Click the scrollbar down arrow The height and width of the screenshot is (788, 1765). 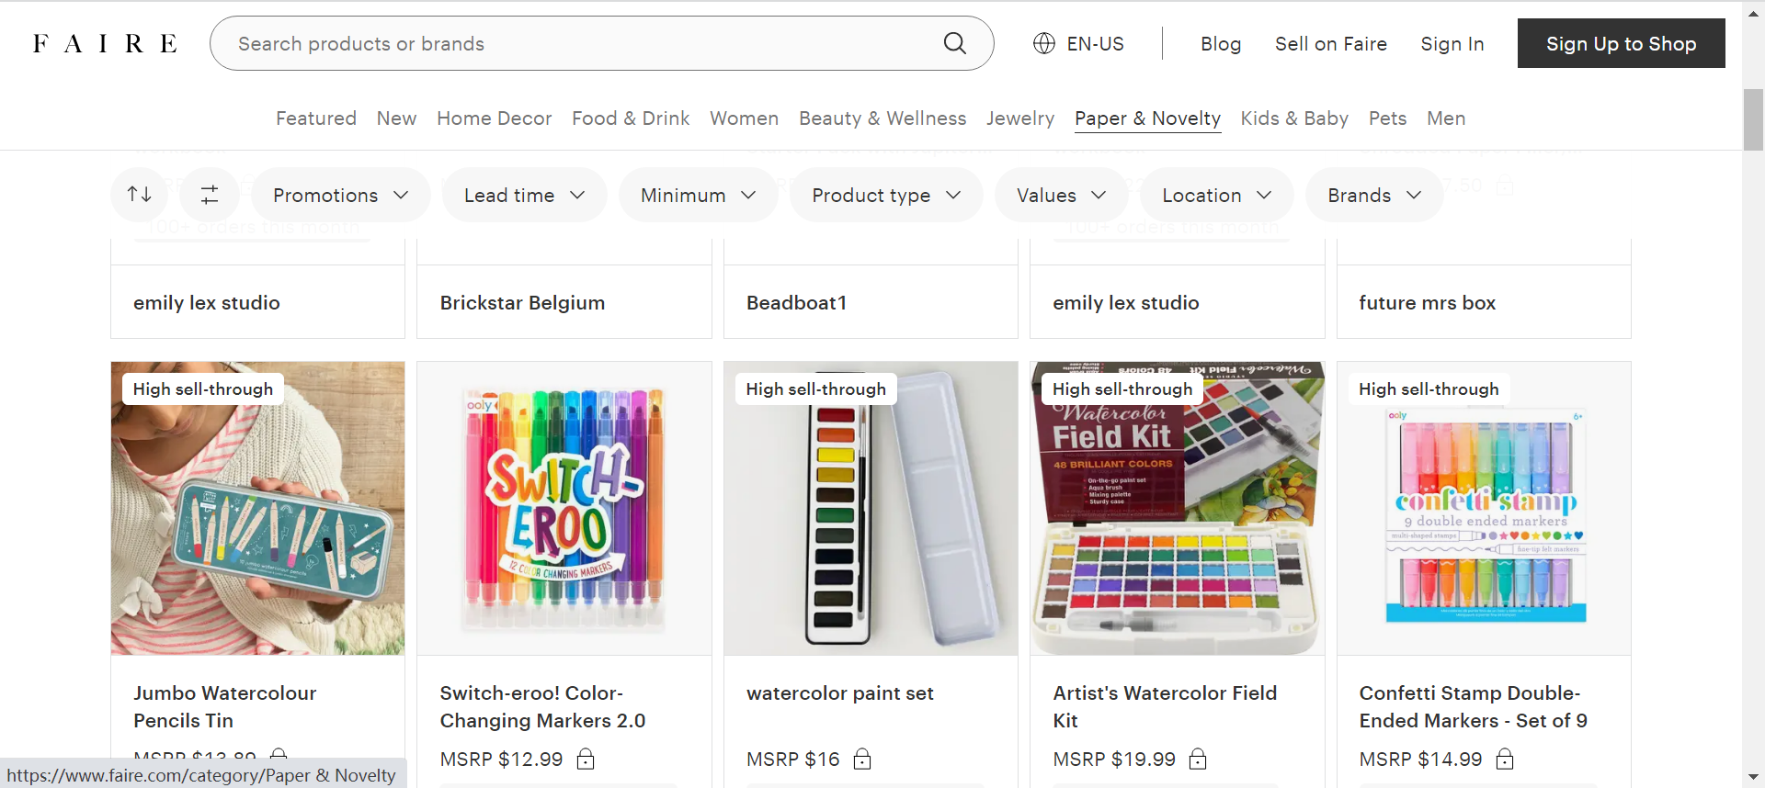point(1753,778)
